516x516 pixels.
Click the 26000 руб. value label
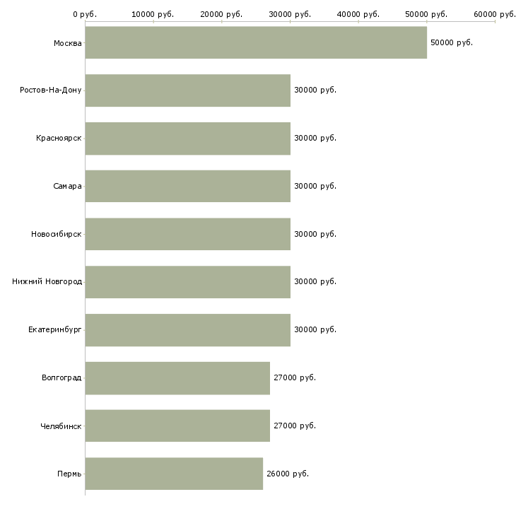pyautogui.click(x=288, y=474)
